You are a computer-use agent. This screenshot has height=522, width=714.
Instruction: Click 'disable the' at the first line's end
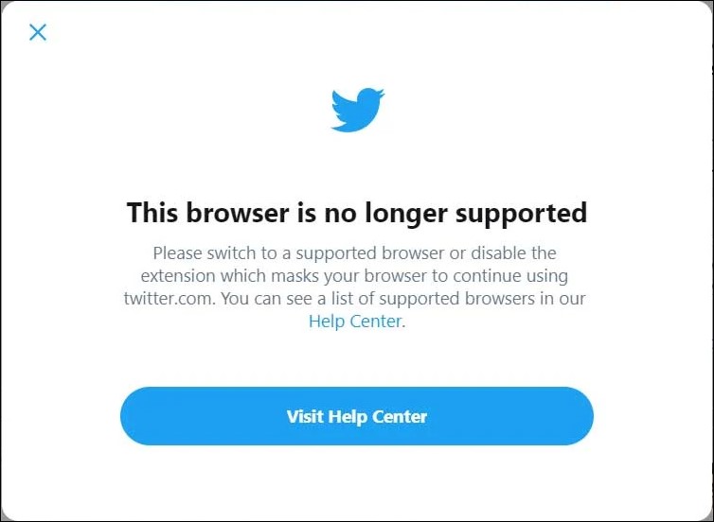tap(513, 252)
